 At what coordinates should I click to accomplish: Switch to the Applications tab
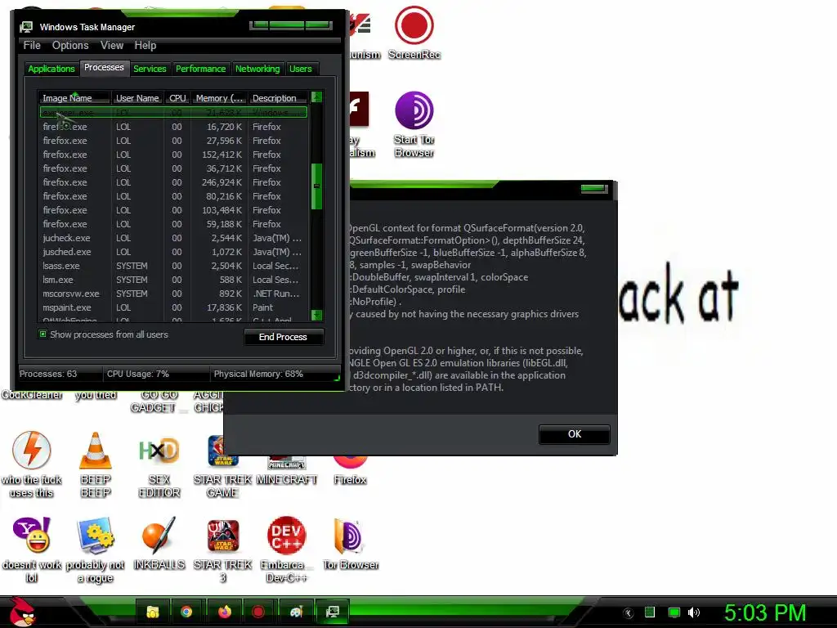click(x=51, y=69)
